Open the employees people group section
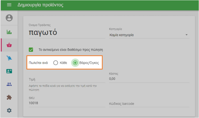 tap(9, 84)
